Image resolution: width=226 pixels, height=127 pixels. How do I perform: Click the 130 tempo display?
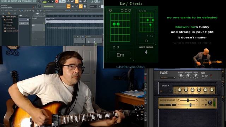pos(62,1)
